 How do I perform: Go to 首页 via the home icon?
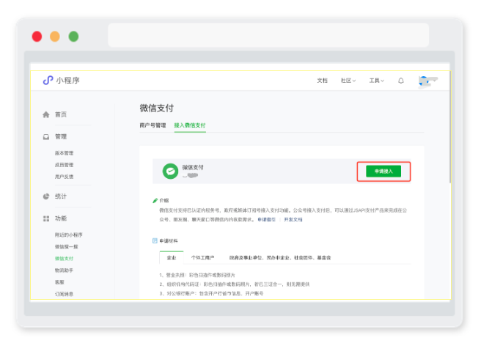[46, 114]
